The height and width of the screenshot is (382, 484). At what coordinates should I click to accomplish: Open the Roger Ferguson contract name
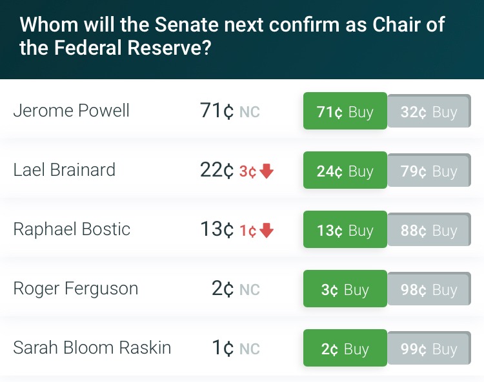(x=76, y=289)
